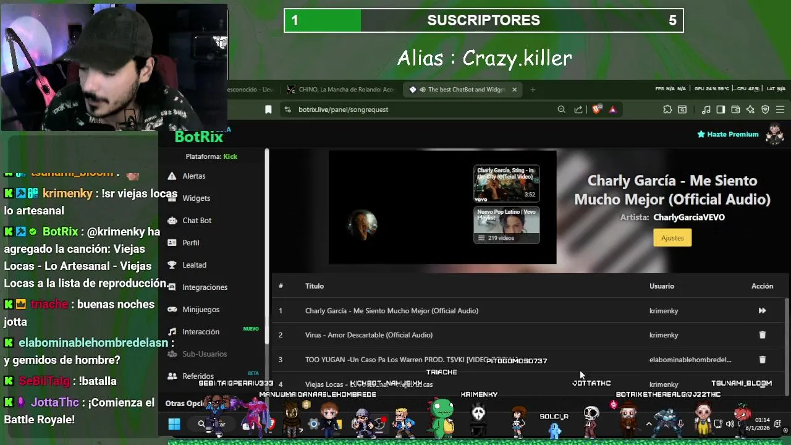Delete TOO YUGAN song from queue
Viewport: 791px width, 445px height.
[x=762, y=360]
